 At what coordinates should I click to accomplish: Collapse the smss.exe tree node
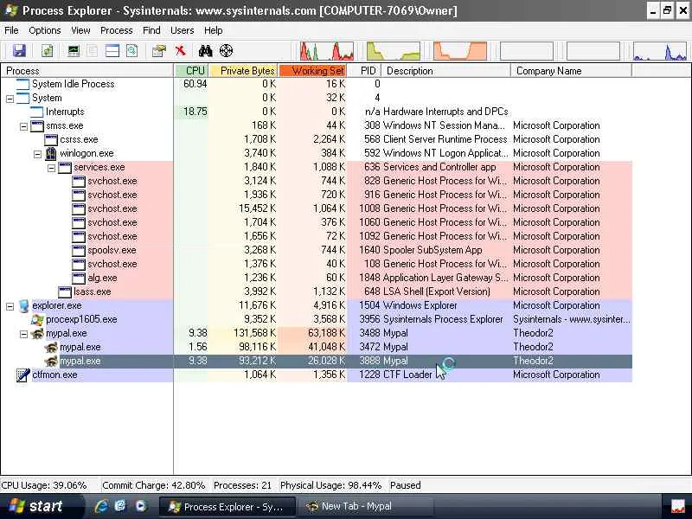(x=24, y=126)
